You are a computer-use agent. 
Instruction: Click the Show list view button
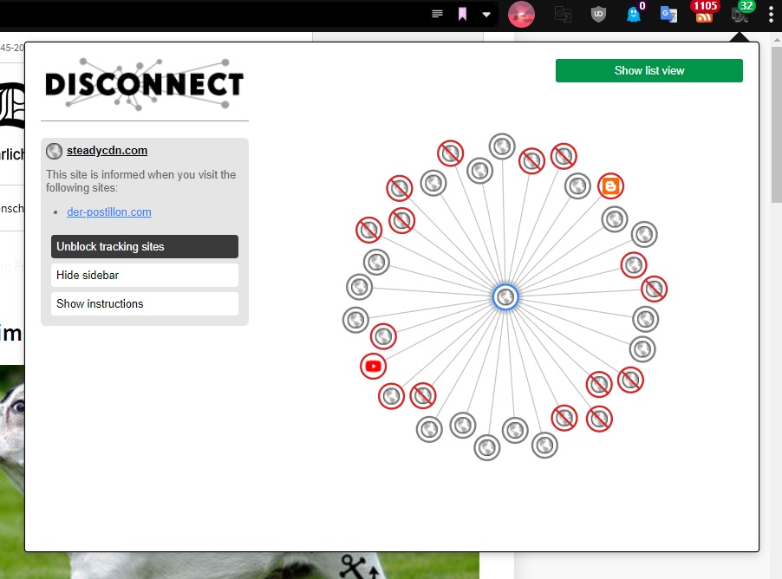click(648, 71)
